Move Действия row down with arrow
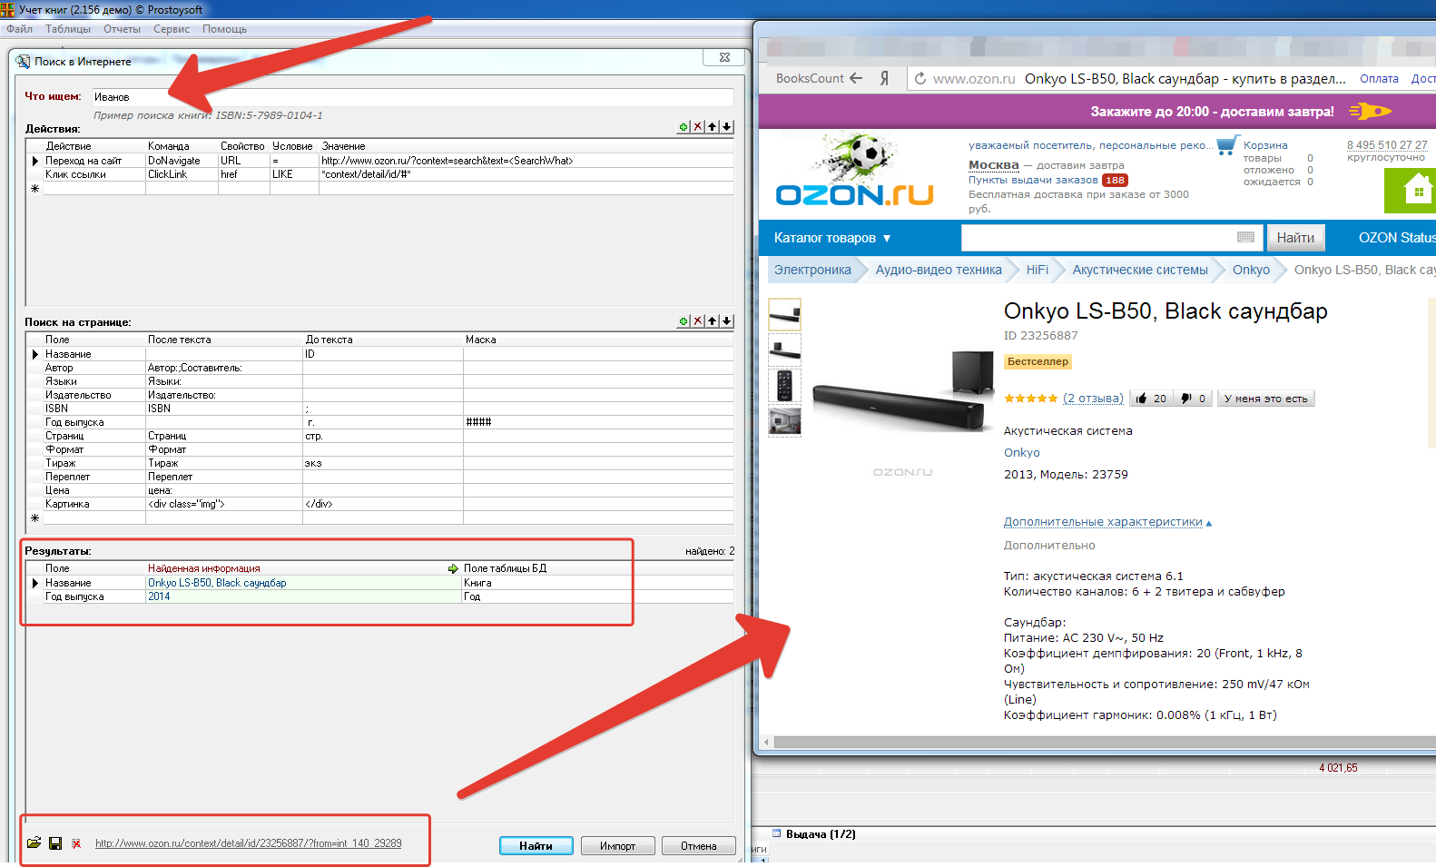 (727, 127)
